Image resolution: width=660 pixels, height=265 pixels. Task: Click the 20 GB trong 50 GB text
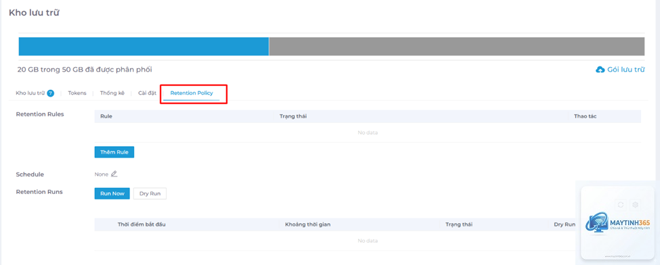pos(85,70)
